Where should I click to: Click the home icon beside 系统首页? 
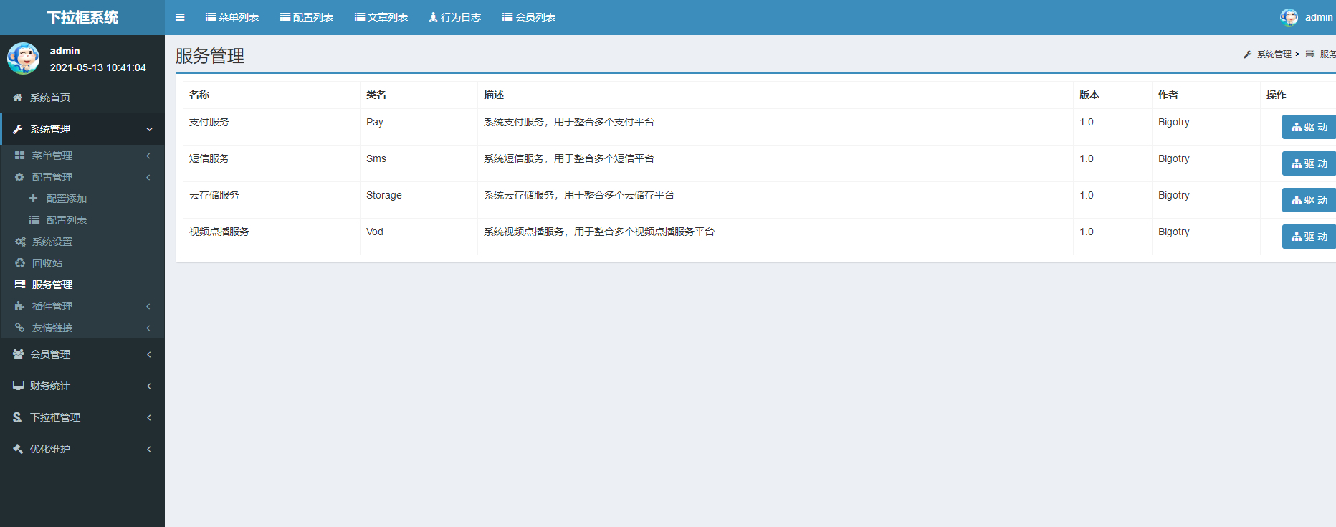pos(18,98)
